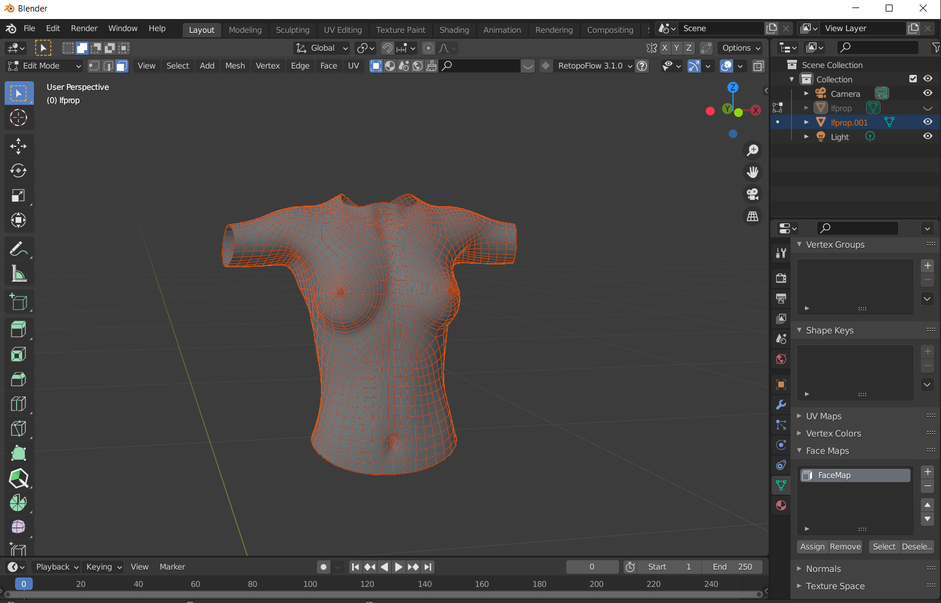This screenshot has height=603, width=941.
Task: Expand the UV Maps panel
Action: point(823,416)
